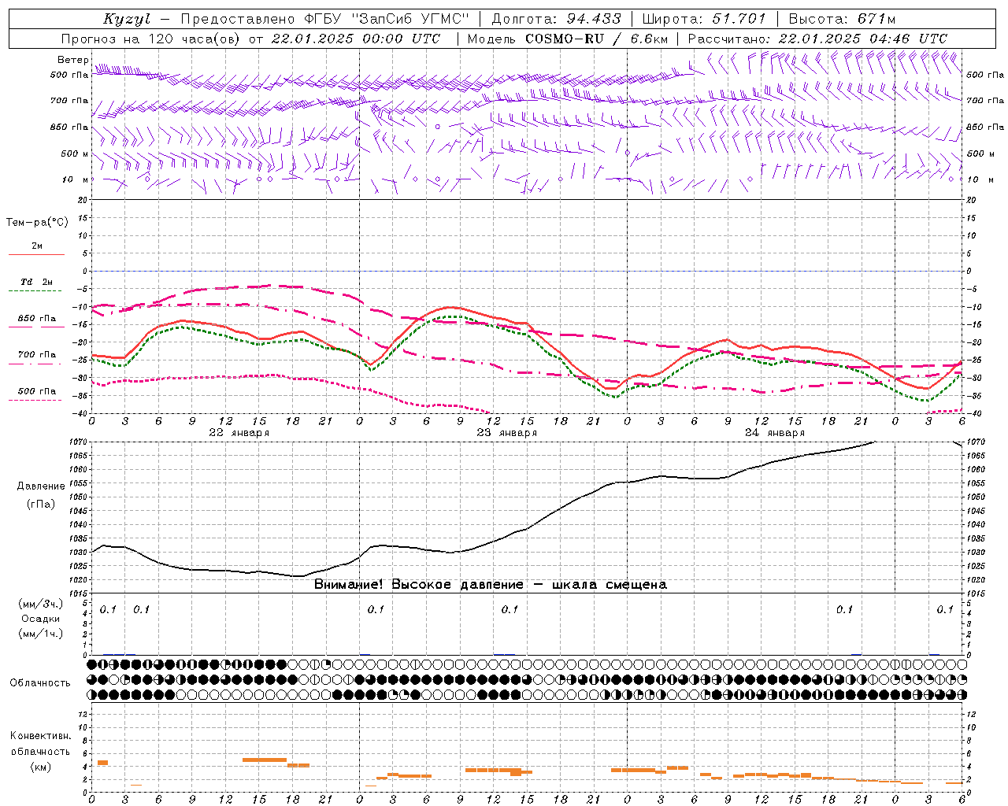Image resolution: width=1008 pixels, height=806 pixels.
Task: Click the Давление panel label
Action: click(x=41, y=486)
